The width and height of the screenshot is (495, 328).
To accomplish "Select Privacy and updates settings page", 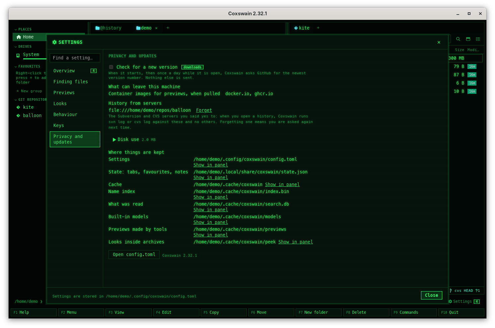I will click(x=75, y=139).
